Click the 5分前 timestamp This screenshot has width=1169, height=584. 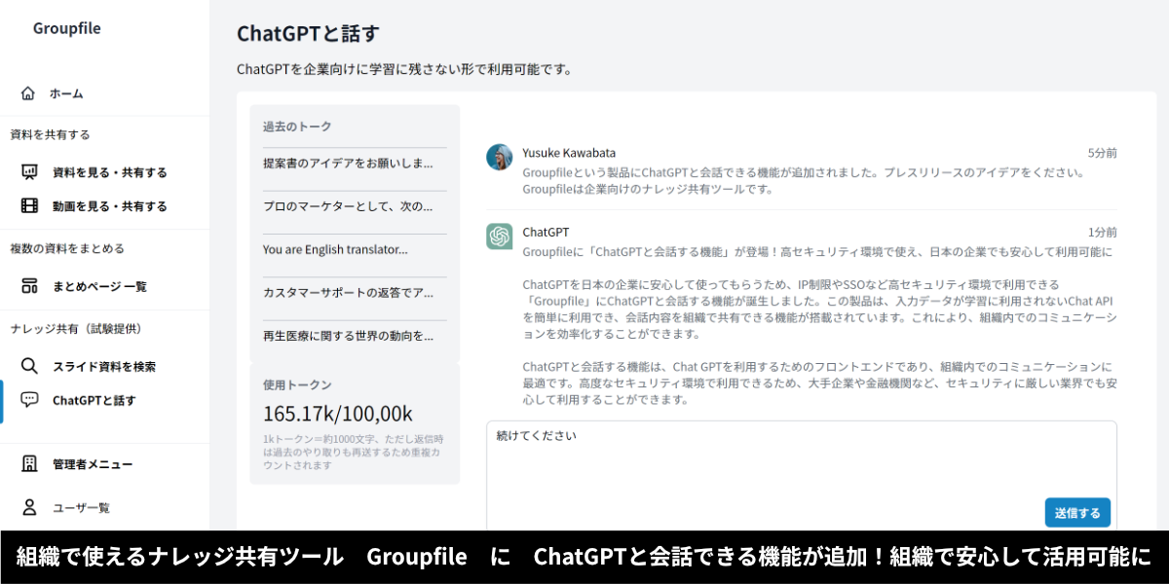[x=1102, y=153]
